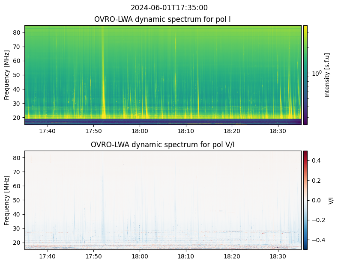
Task: Select the 'pol I' dynamic spectrum title
Action: point(163,19)
